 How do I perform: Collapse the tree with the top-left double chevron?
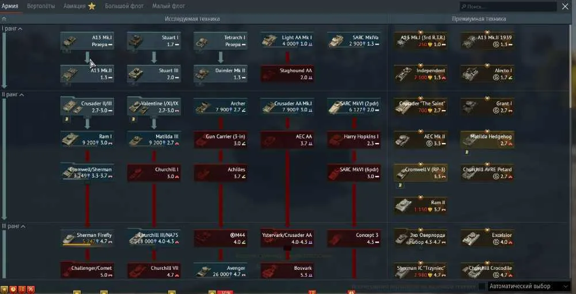tap(3, 18)
